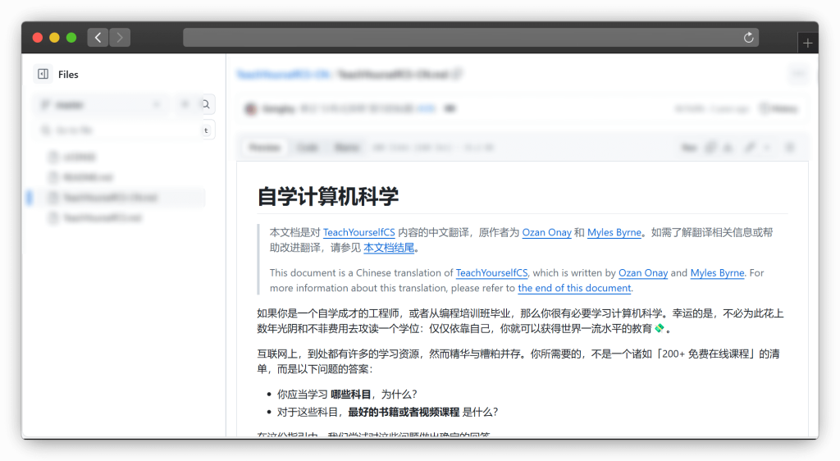Screen dimensions: 840x461
Task: Select TeachYourselfCS.md in the file tree
Action: point(102,218)
